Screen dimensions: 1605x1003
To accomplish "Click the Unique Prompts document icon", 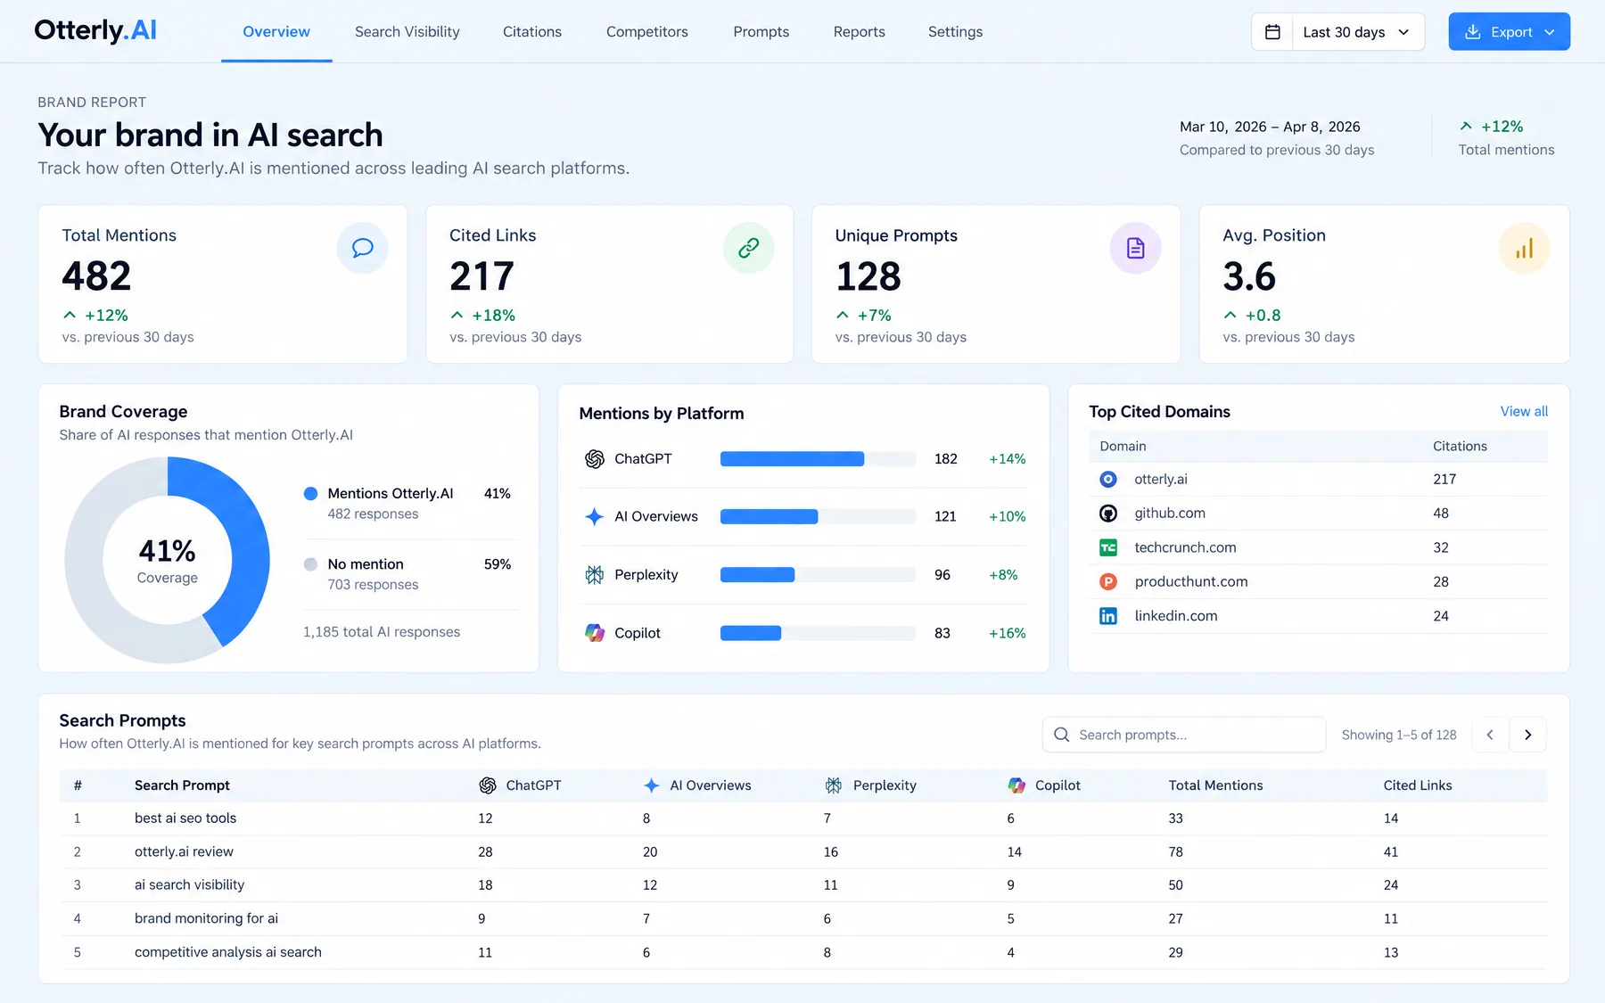I will coord(1135,248).
